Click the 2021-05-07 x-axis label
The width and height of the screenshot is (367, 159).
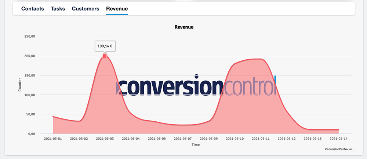pos(183,139)
